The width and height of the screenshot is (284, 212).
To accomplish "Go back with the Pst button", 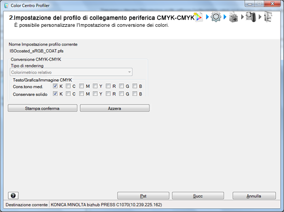I will click(143, 196).
